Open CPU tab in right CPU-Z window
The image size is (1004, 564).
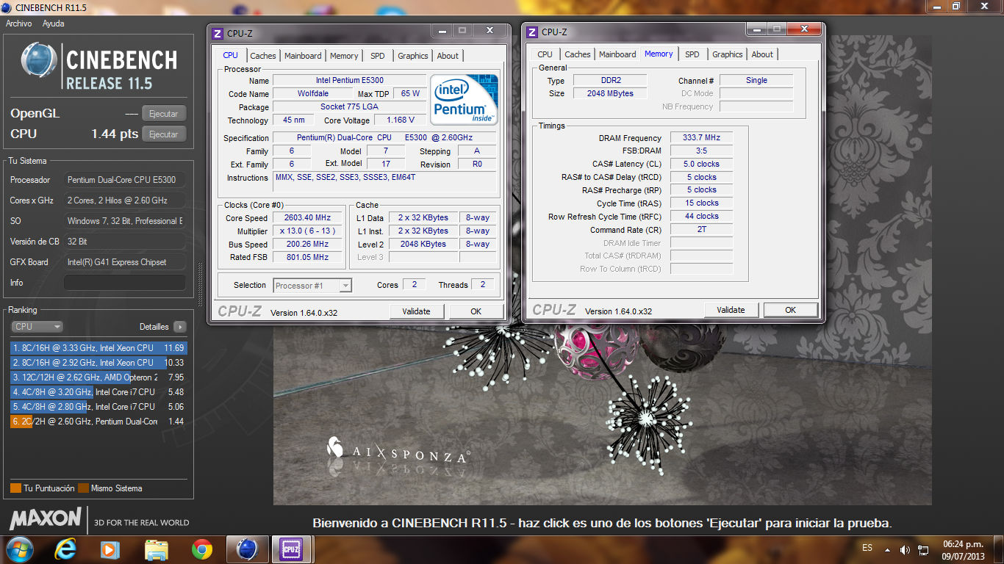pos(545,54)
